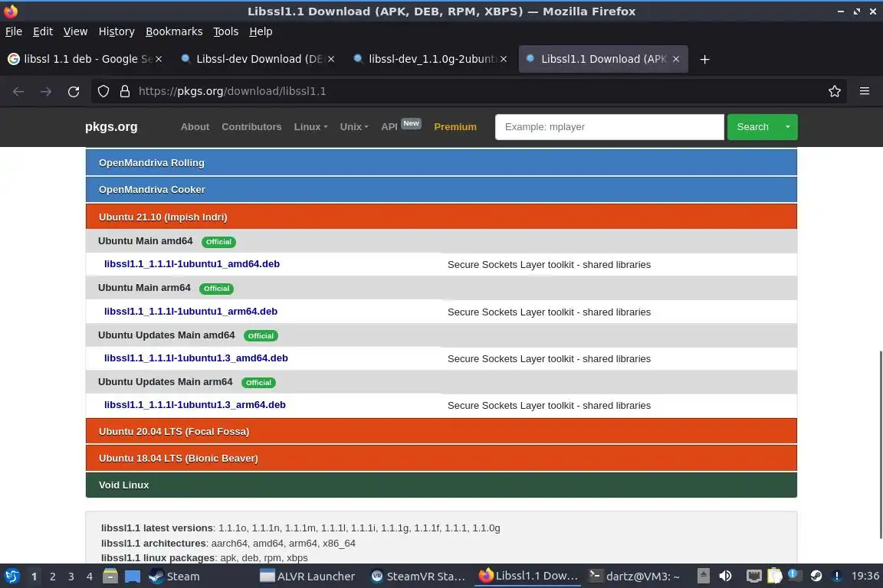Open the file manager taskbar icon
This screenshot has width=883, height=588.
110,577
